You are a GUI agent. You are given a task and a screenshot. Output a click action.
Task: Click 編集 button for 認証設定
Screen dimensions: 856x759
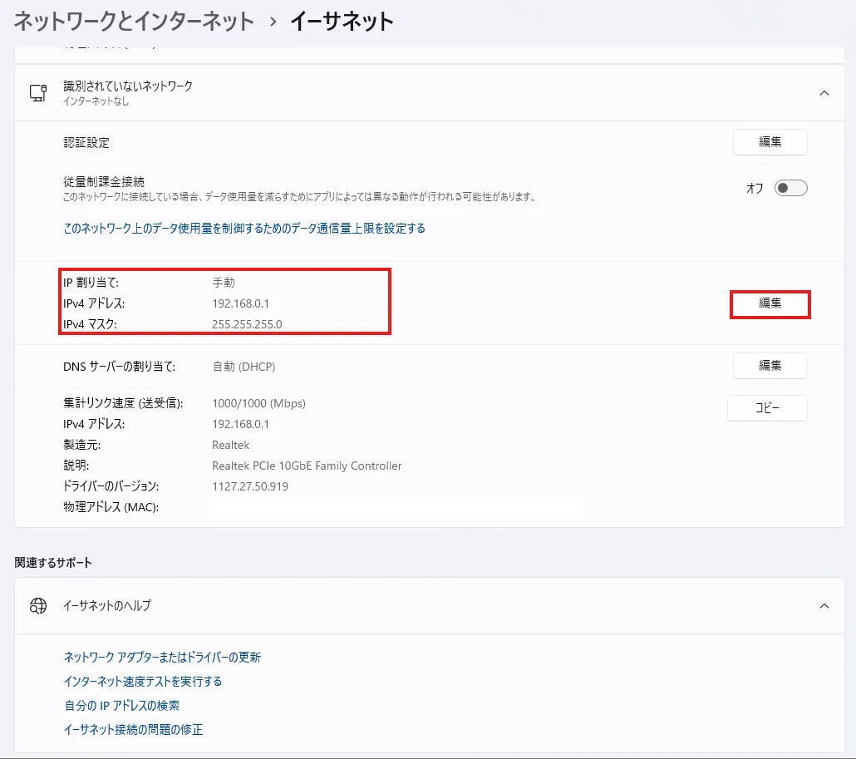(x=770, y=142)
